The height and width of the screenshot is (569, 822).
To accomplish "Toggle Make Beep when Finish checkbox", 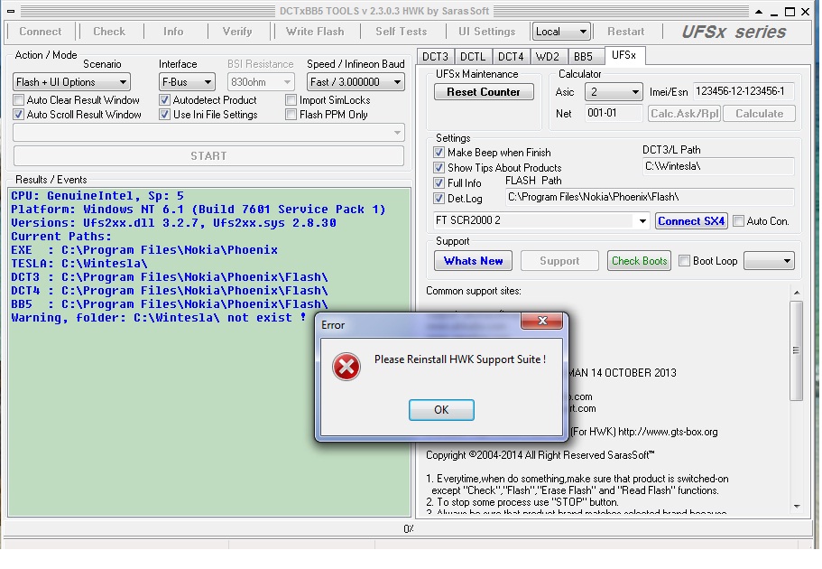I will click(439, 153).
